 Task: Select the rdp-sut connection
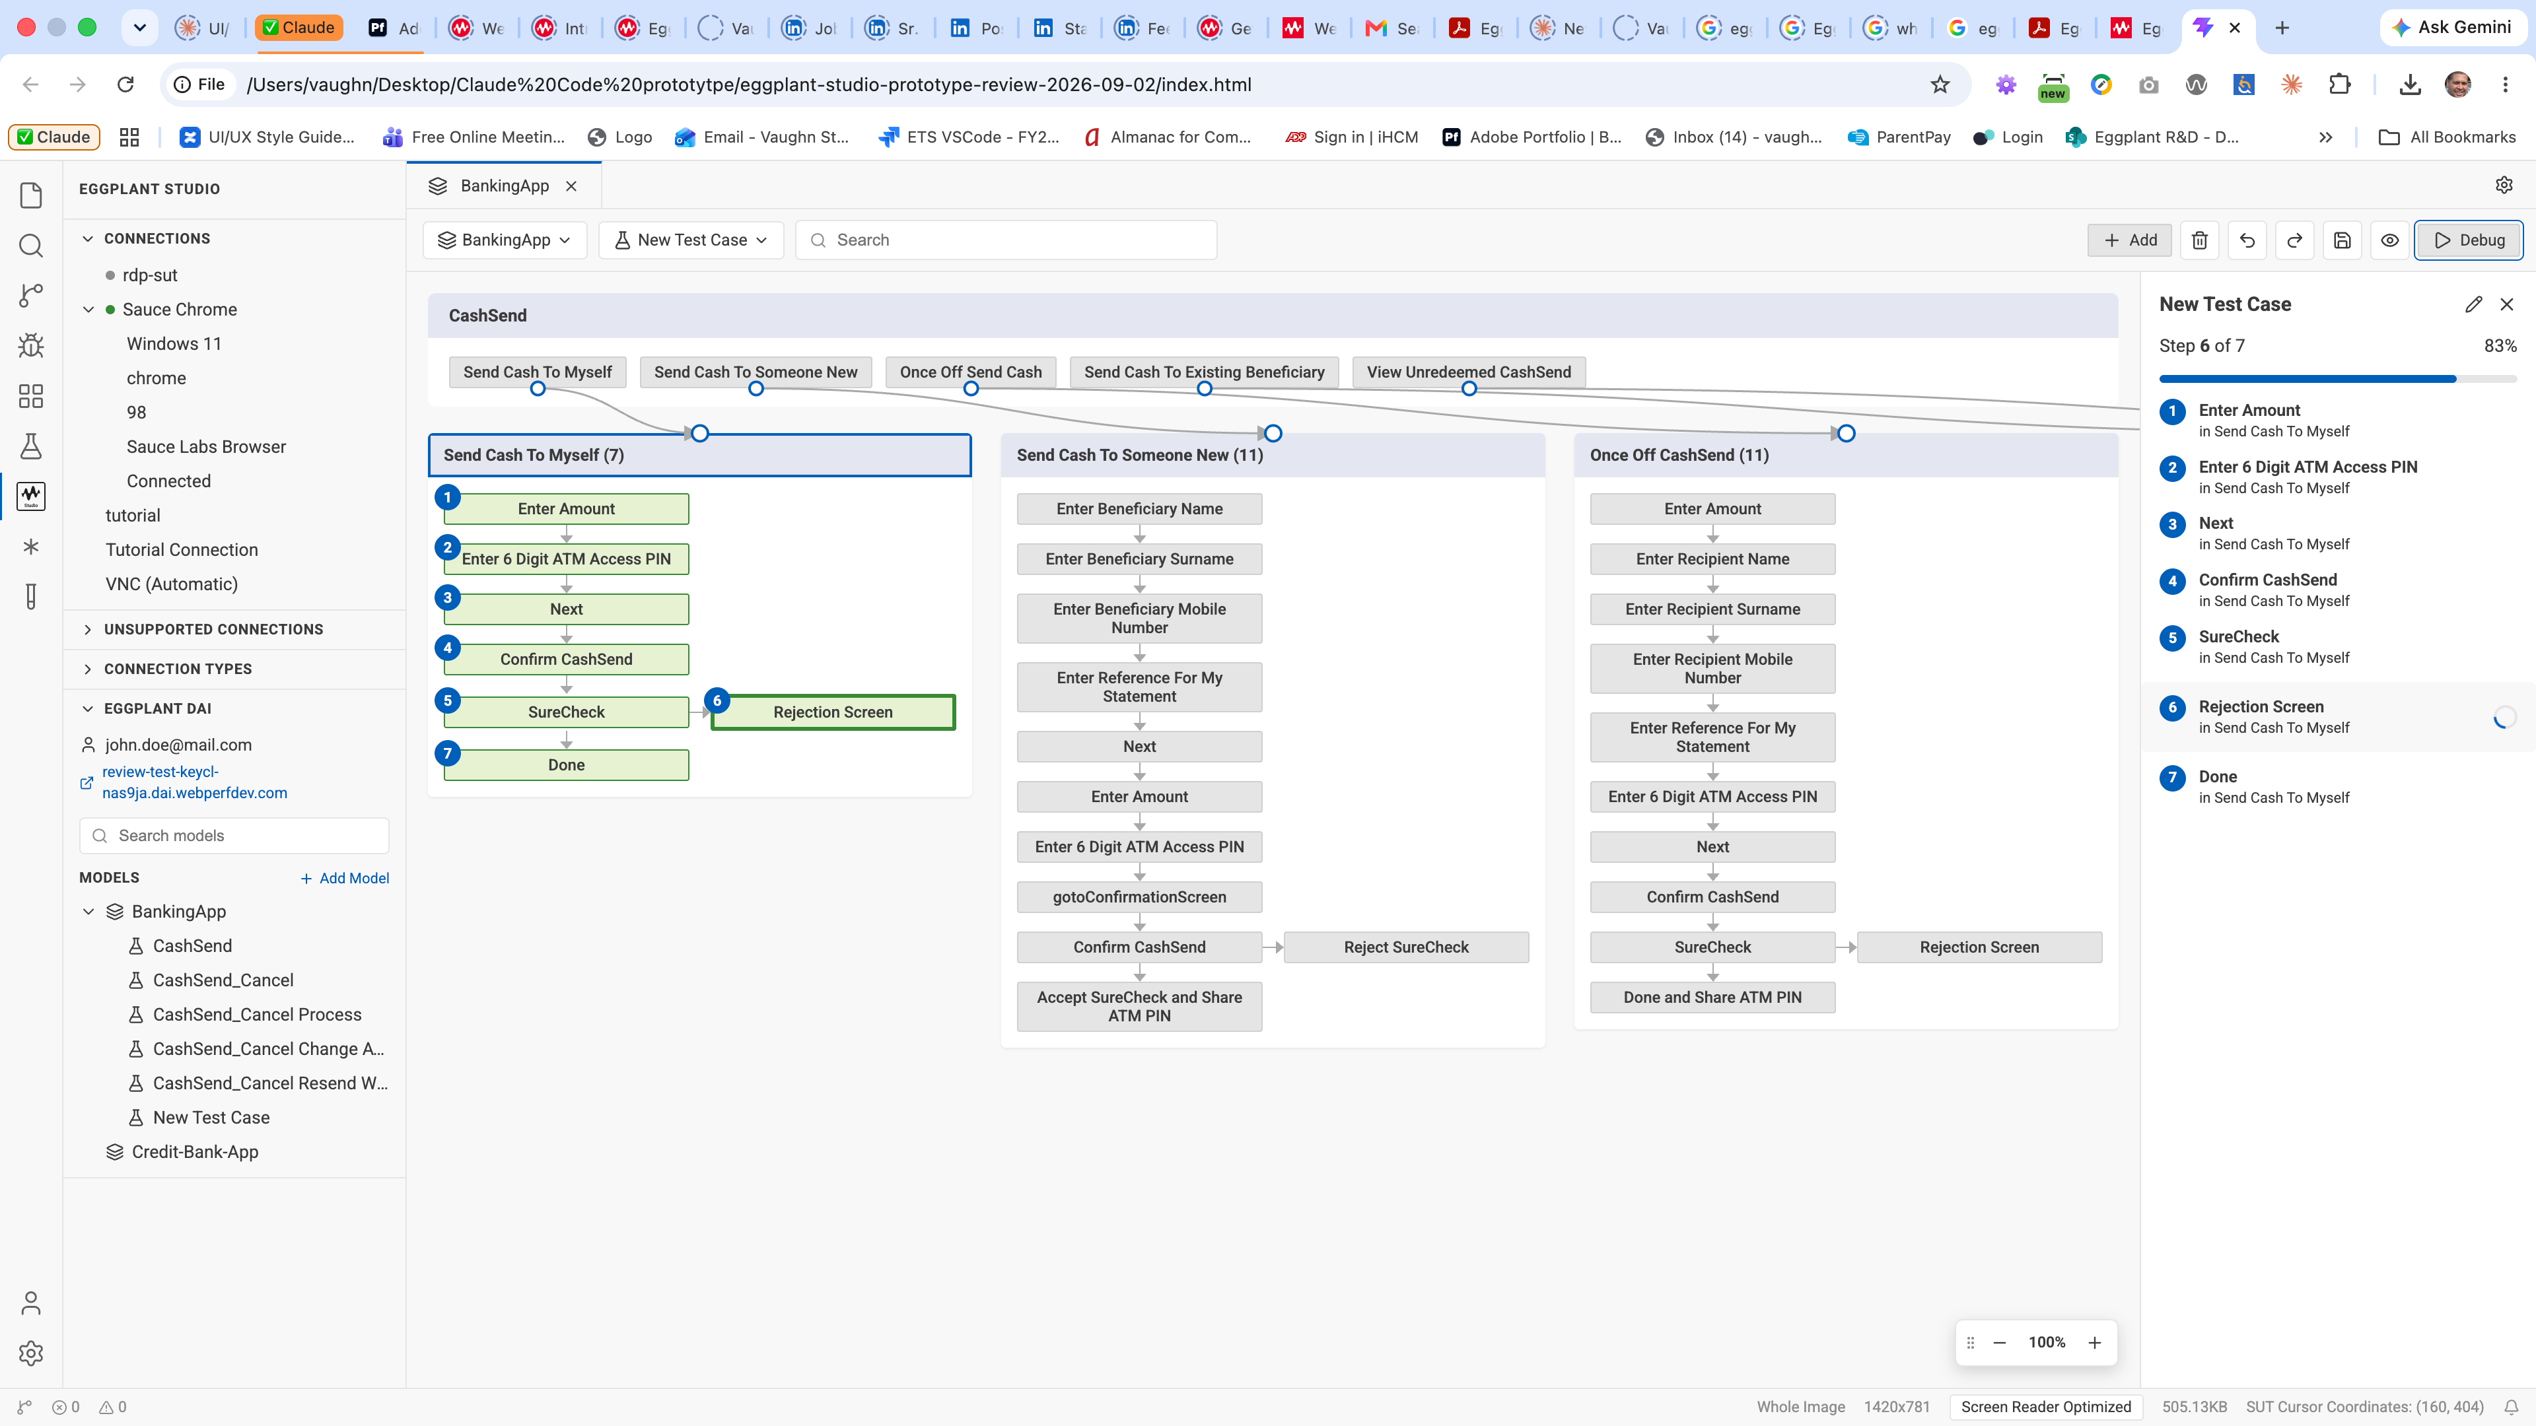click(150, 275)
